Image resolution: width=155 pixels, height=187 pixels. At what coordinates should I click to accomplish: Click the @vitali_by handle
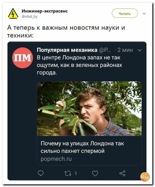29,16
